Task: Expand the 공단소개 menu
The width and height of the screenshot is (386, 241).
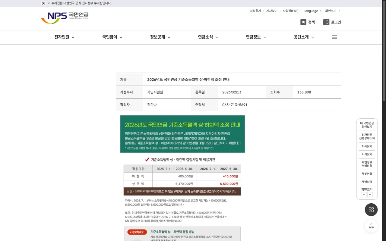Action: [x=304, y=37]
